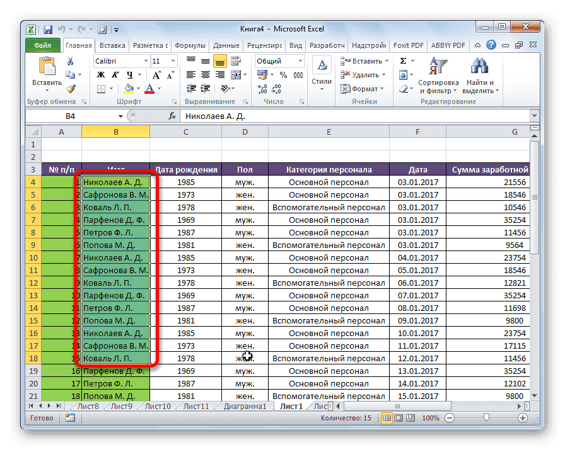Click the Найти и выделить binoculars icon
Image resolution: width=565 pixels, height=450 pixels.
tap(479, 65)
